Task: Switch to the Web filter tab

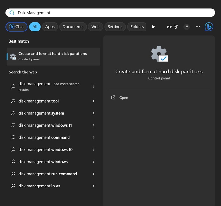Action: point(95,27)
